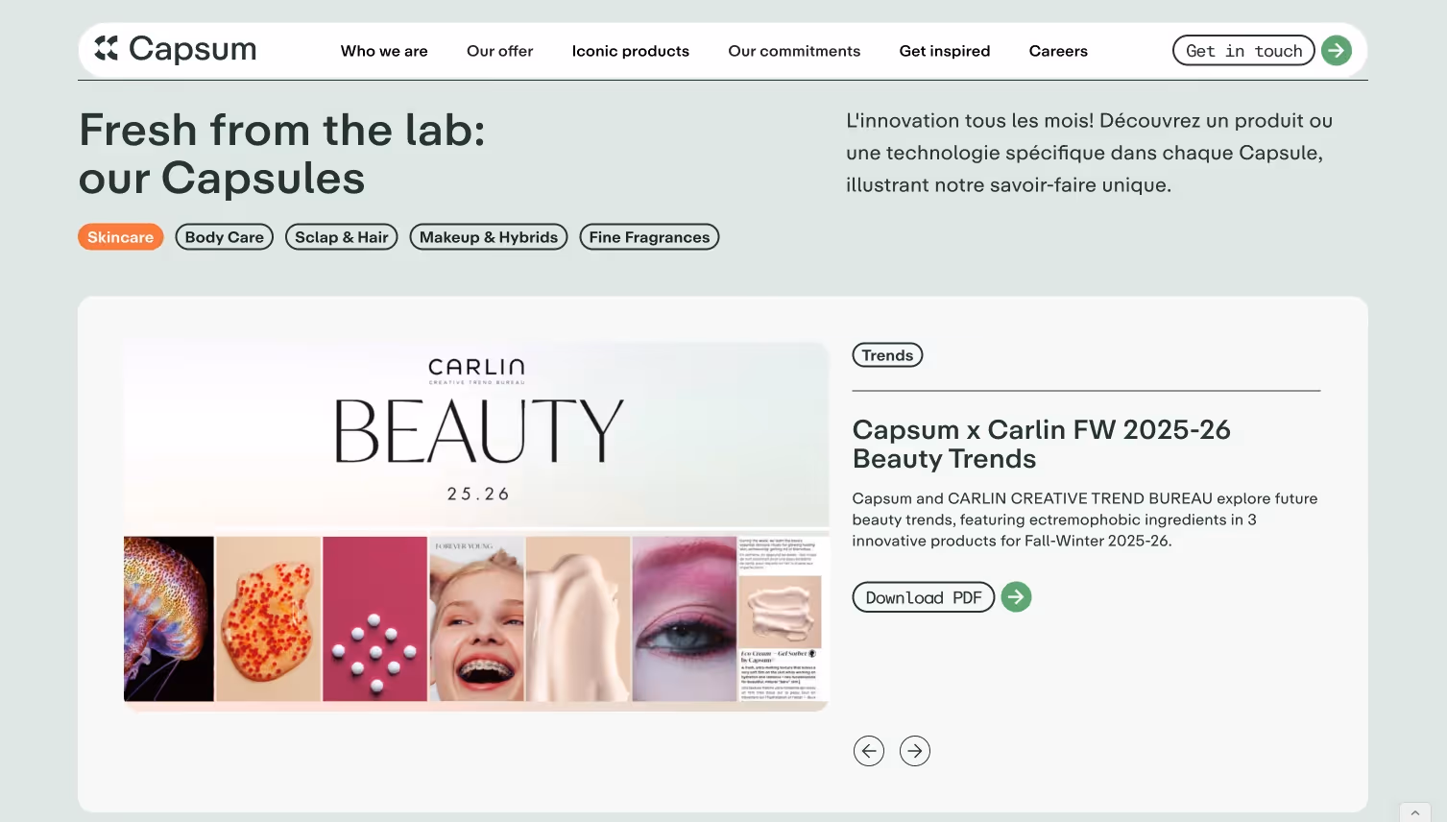Click the description mentioning CARLIN CREATIVE TREND BUREAU
Screen dimensions: 1447x822
pos(1085,520)
